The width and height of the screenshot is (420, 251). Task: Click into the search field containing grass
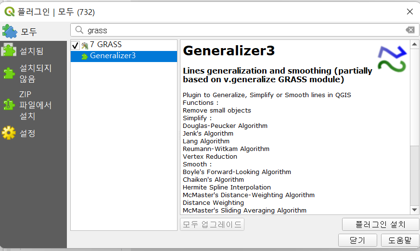point(244,30)
